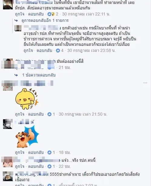
Task: Click the like reaction on the 18 ชม. comment
Action: click(x=51, y=152)
